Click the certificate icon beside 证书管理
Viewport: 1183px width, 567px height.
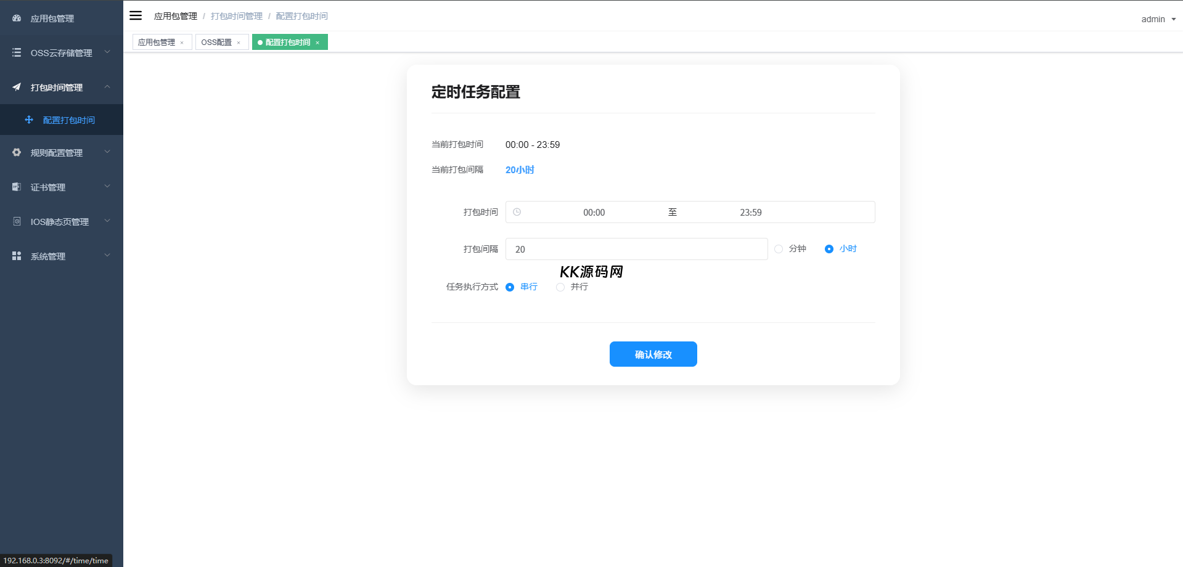pyautogui.click(x=17, y=187)
